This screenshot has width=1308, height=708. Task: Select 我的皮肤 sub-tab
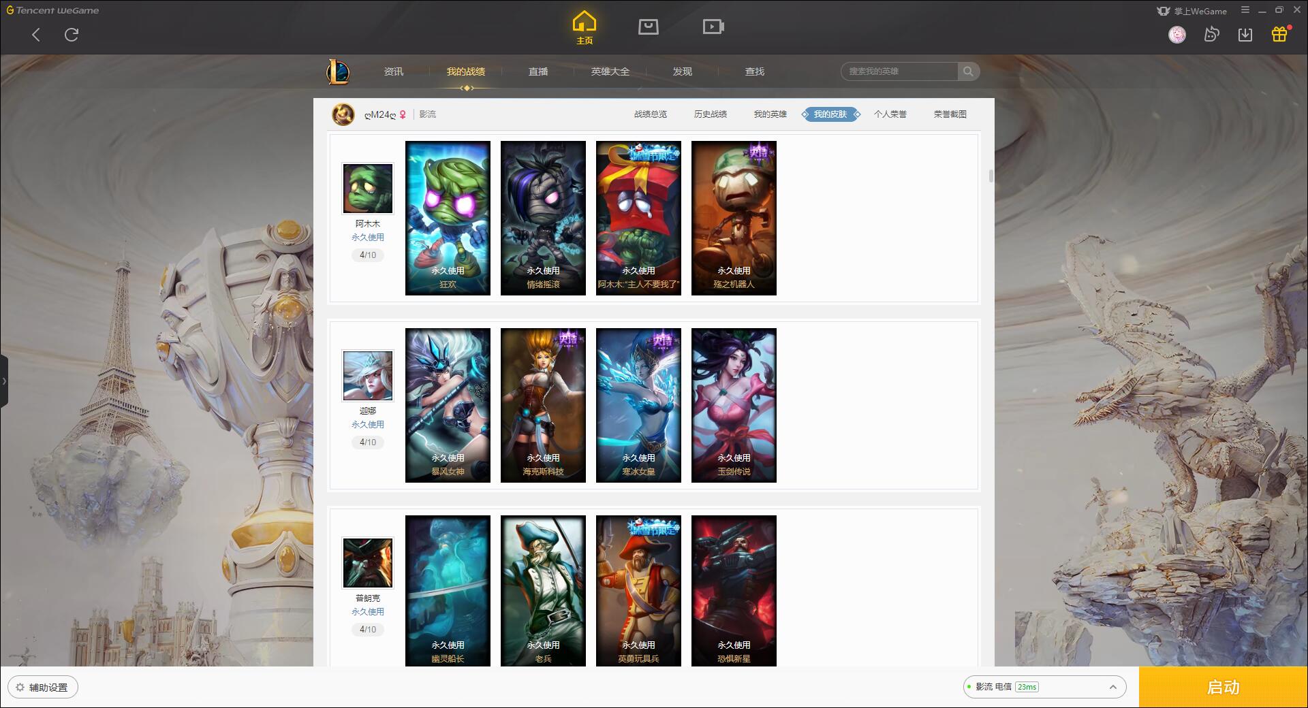pos(830,114)
